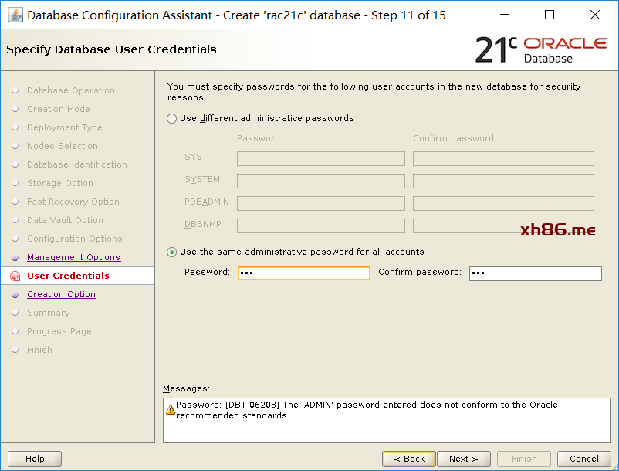Select 'Use the same administrative password' radio
The height and width of the screenshot is (471, 619).
[172, 252]
